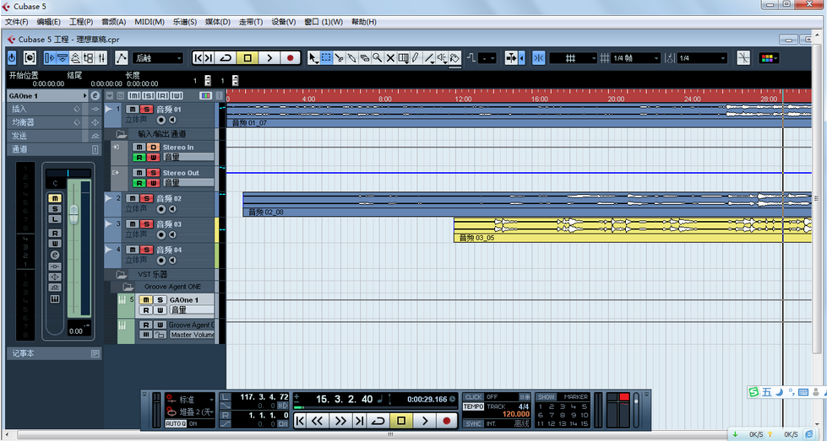Select the Play speaker tool

point(443,57)
